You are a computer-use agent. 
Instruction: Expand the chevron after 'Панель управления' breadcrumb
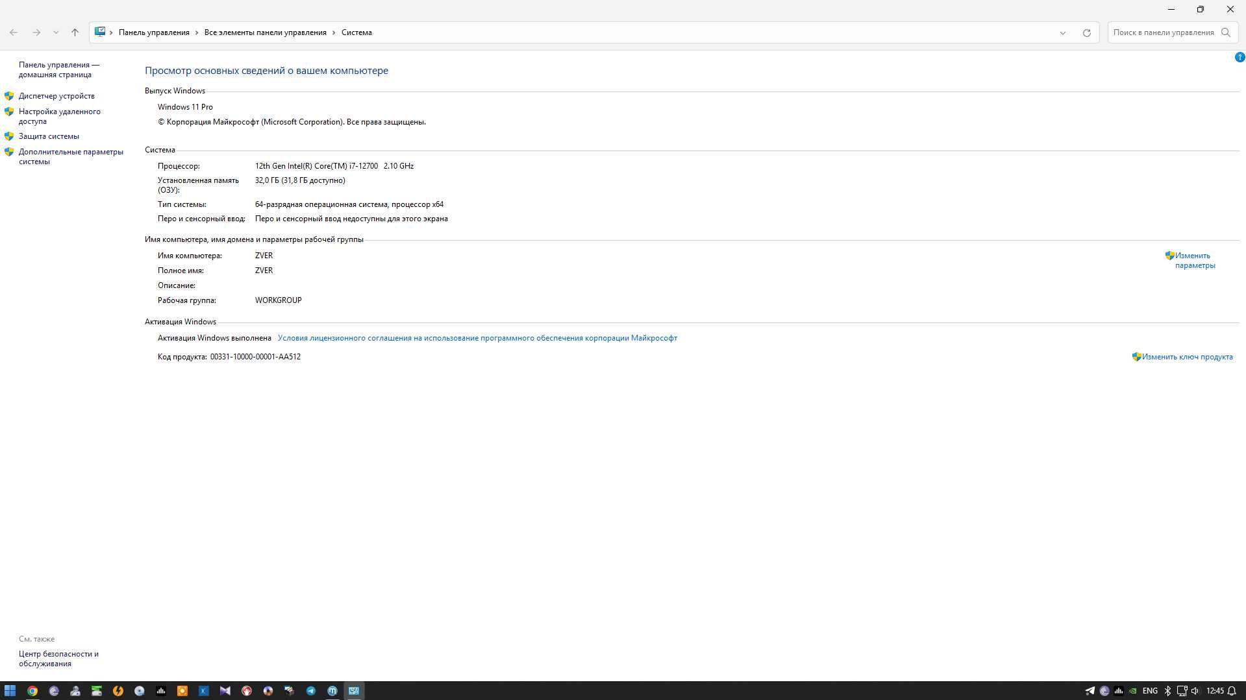(x=197, y=32)
